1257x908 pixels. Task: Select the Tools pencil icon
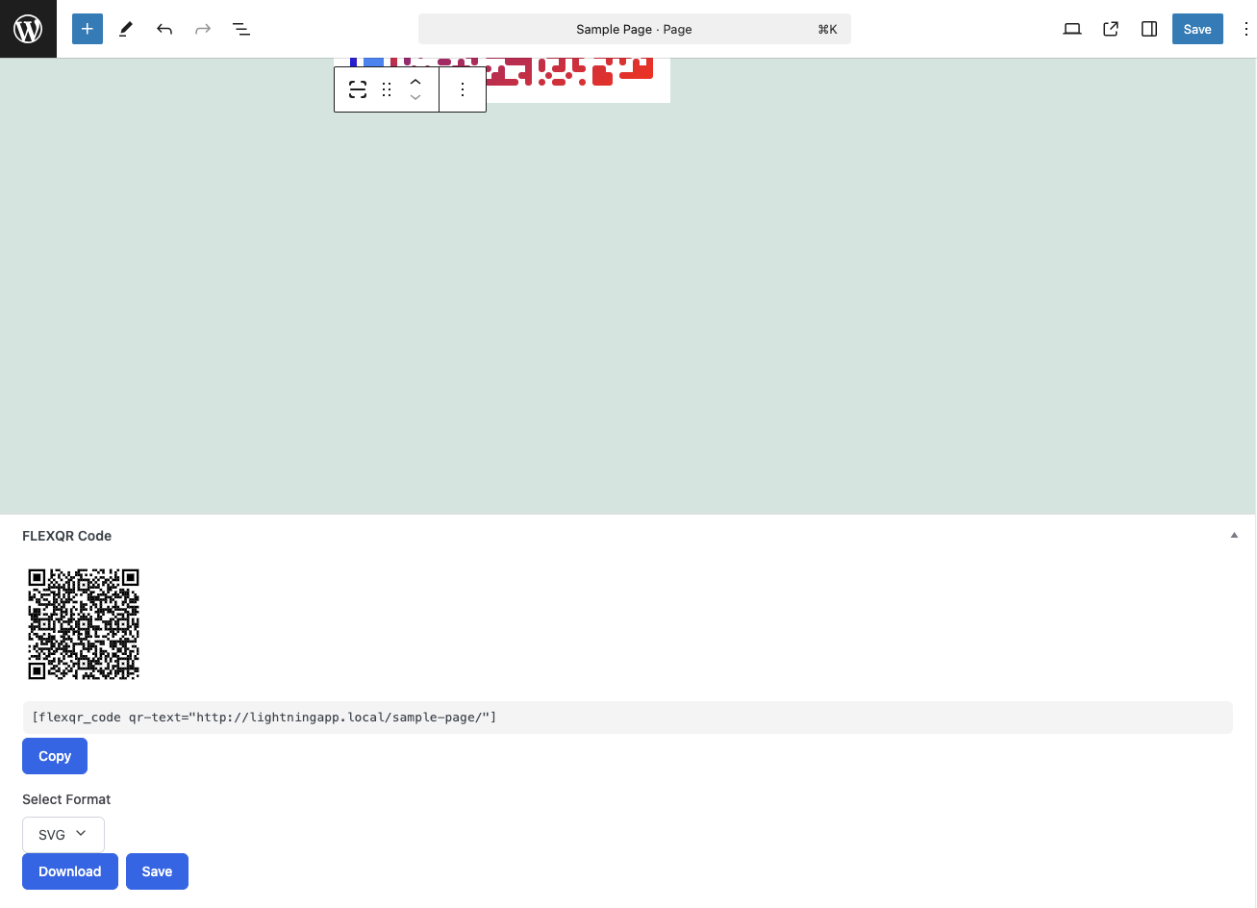pyautogui.click(x=126, y=29)
